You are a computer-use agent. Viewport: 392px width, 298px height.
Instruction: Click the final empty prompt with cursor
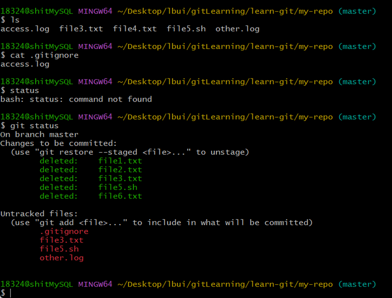click(6, 293)
